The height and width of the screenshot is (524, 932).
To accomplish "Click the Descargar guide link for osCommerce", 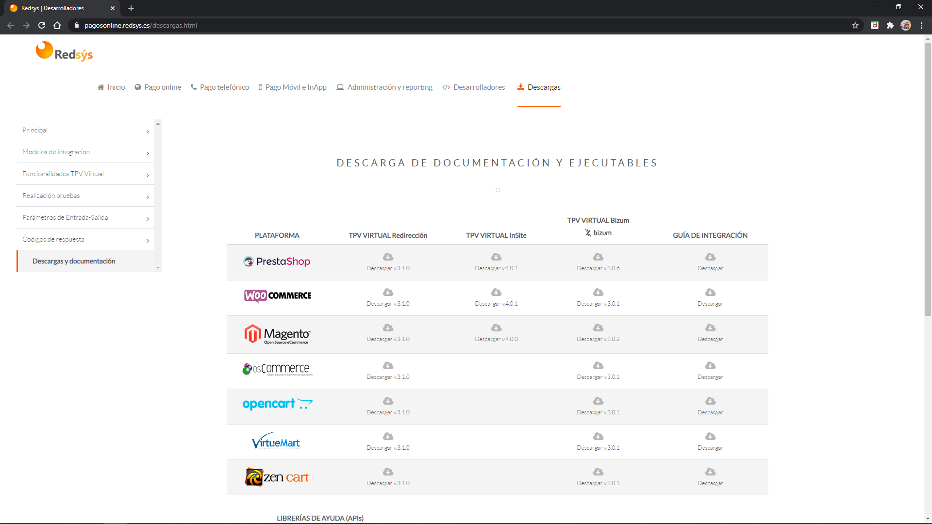I will [x=710, y=377].
